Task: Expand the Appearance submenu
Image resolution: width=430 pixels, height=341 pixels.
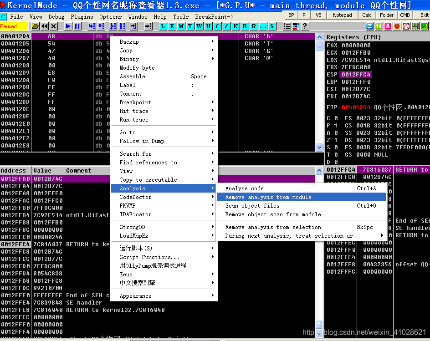Action: click(164, 296)
